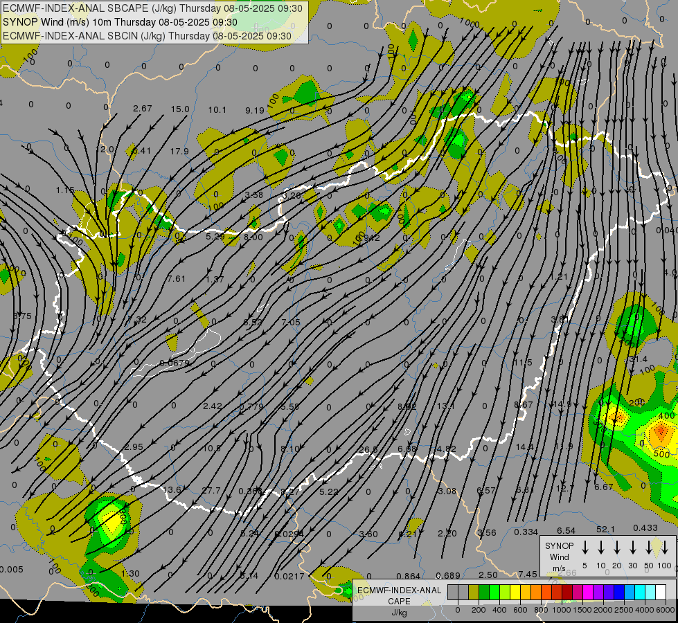Click the 200 tick on CAPE color scale

479,610
